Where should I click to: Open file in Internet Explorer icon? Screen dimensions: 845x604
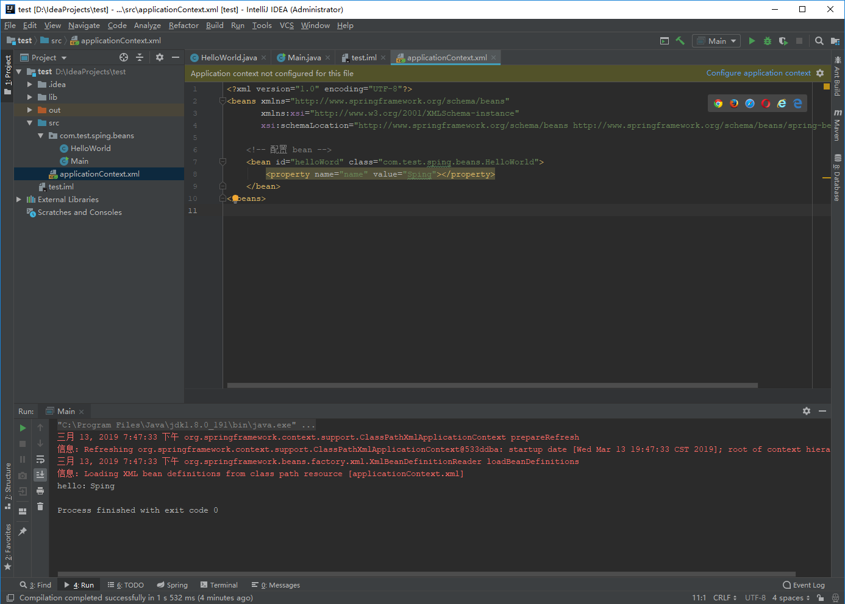pos(782,104)
